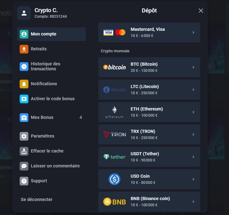Image resolution: width=229 pixels, height=215 pixels.
Task: Click the user avatar profile icon
Action: tap(24, 13)
